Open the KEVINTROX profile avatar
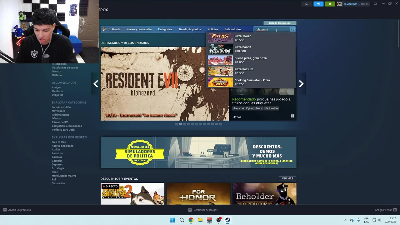Screen dimensions: 400x225 click(x=340, y=4)
